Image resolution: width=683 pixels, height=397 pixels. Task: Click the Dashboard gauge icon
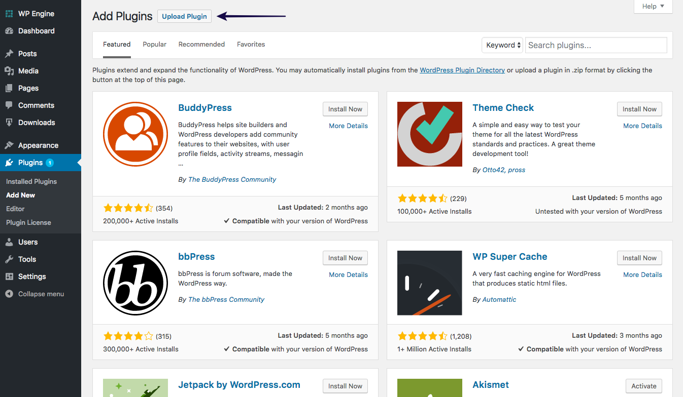[9, 31]
